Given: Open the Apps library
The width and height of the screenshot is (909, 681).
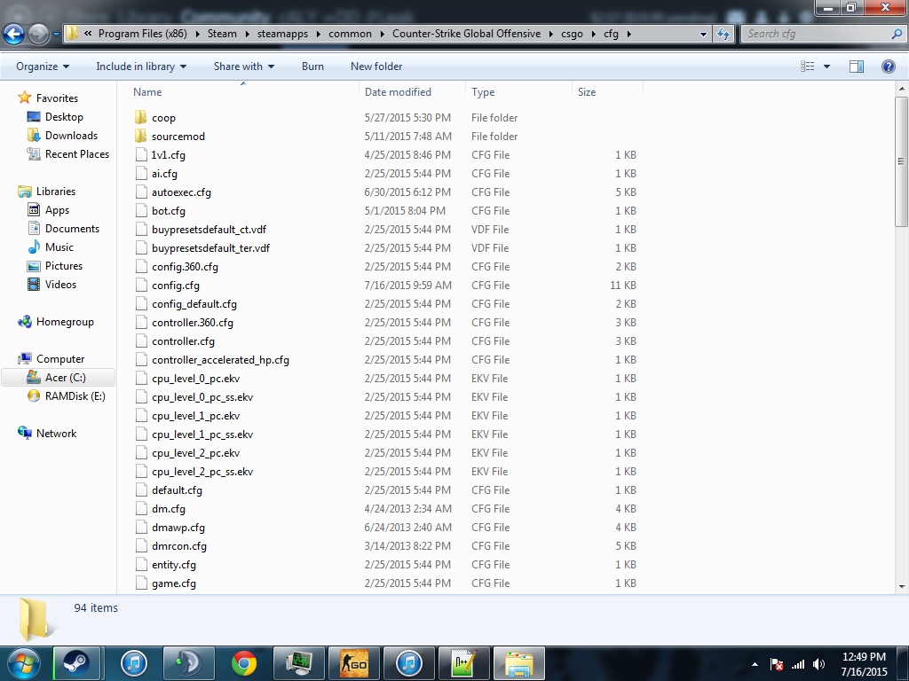Looking at the screenshot, I should 57,210.
